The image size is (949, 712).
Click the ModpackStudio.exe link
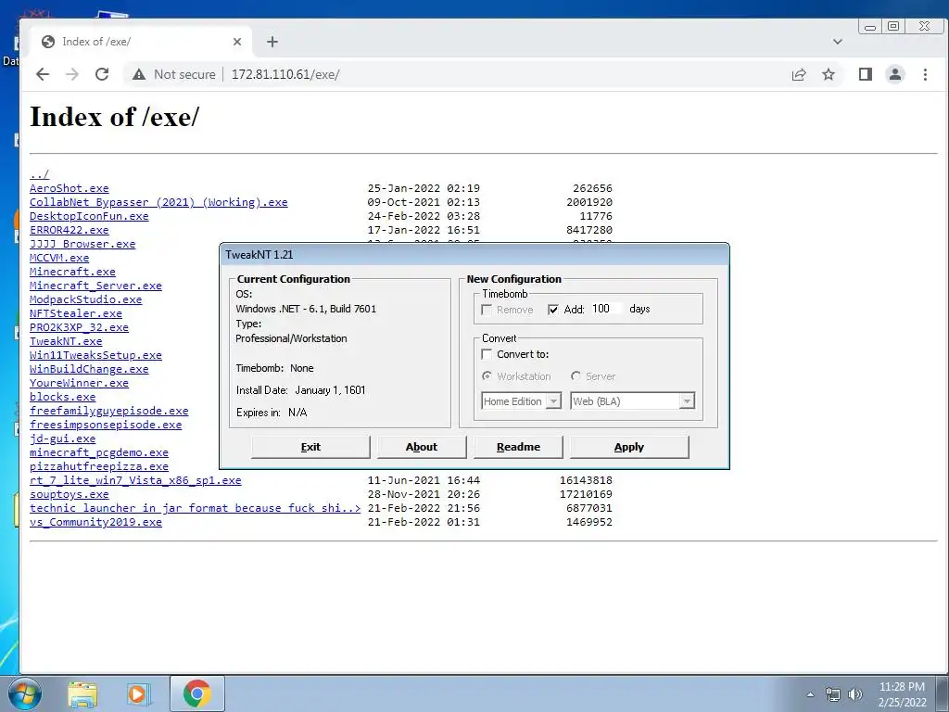[x=86, y=299]
